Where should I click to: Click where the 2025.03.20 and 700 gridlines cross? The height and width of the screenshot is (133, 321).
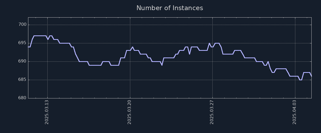[x=130, y=25]
